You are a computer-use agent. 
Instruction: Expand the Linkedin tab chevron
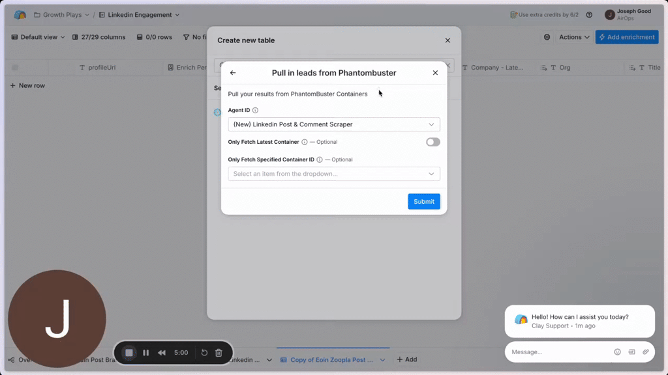[269, 359]
